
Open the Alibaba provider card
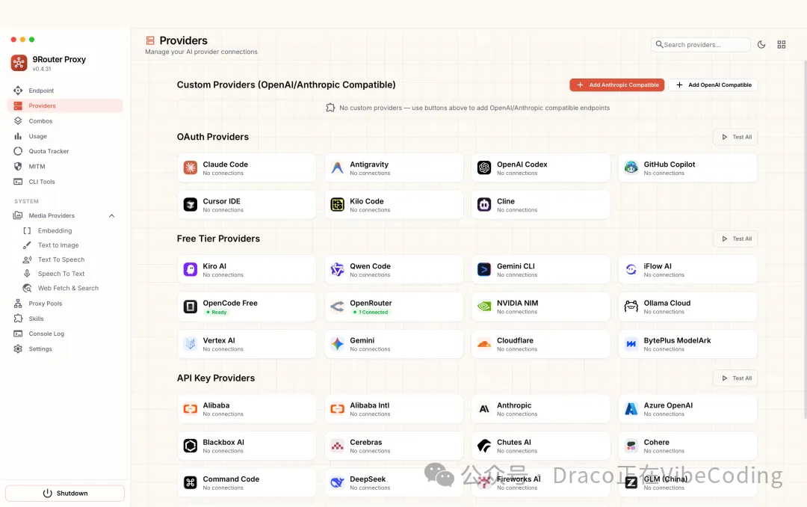click(x=247, y=409)
